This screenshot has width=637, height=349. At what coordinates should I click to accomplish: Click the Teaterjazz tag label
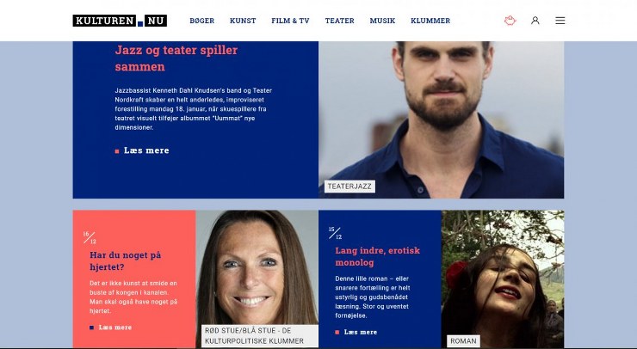(x=349, y=187)
